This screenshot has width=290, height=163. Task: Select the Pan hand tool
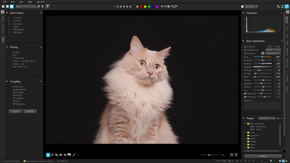coord(48,155)
